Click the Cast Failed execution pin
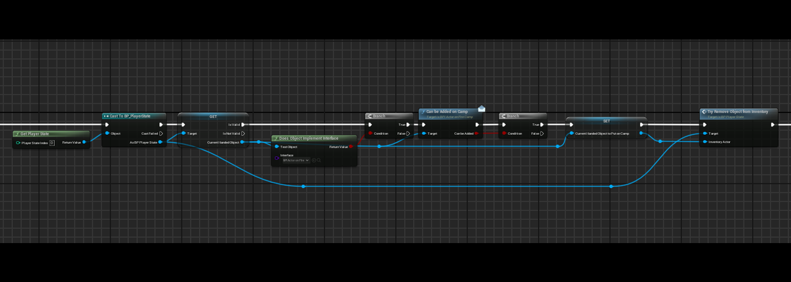 (161, 134)
